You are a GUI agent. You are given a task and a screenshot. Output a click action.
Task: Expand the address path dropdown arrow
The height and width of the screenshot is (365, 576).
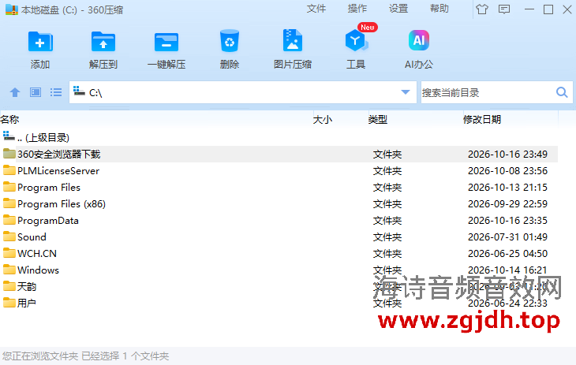(x=406, y=91)
